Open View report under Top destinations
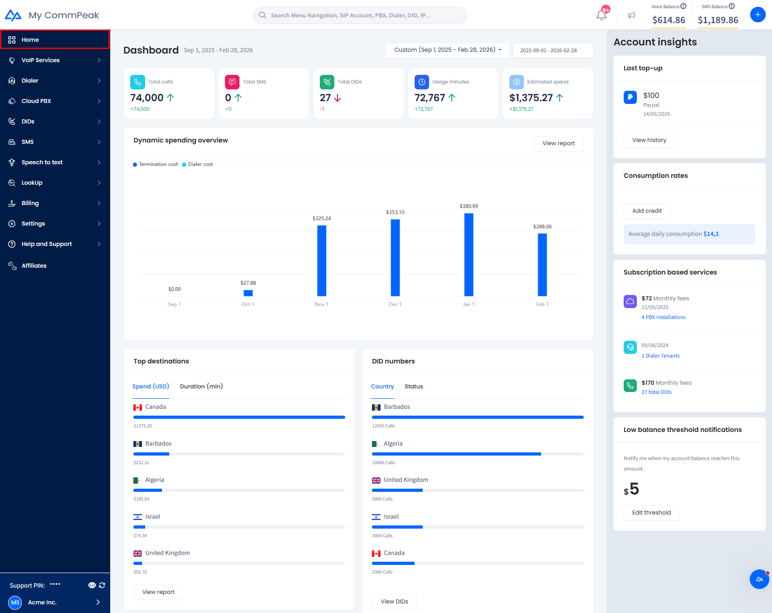Viewport: 772px width, 613px height. [x=158, y=592]
